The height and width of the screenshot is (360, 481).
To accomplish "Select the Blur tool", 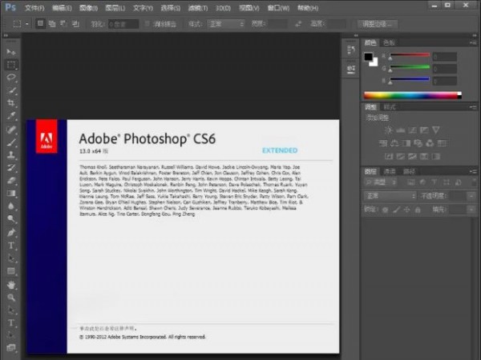I will click(11, 206).
